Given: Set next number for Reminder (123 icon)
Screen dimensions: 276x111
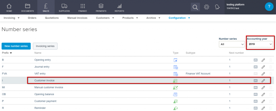Looking at the screenshot, I should point(256,108).
